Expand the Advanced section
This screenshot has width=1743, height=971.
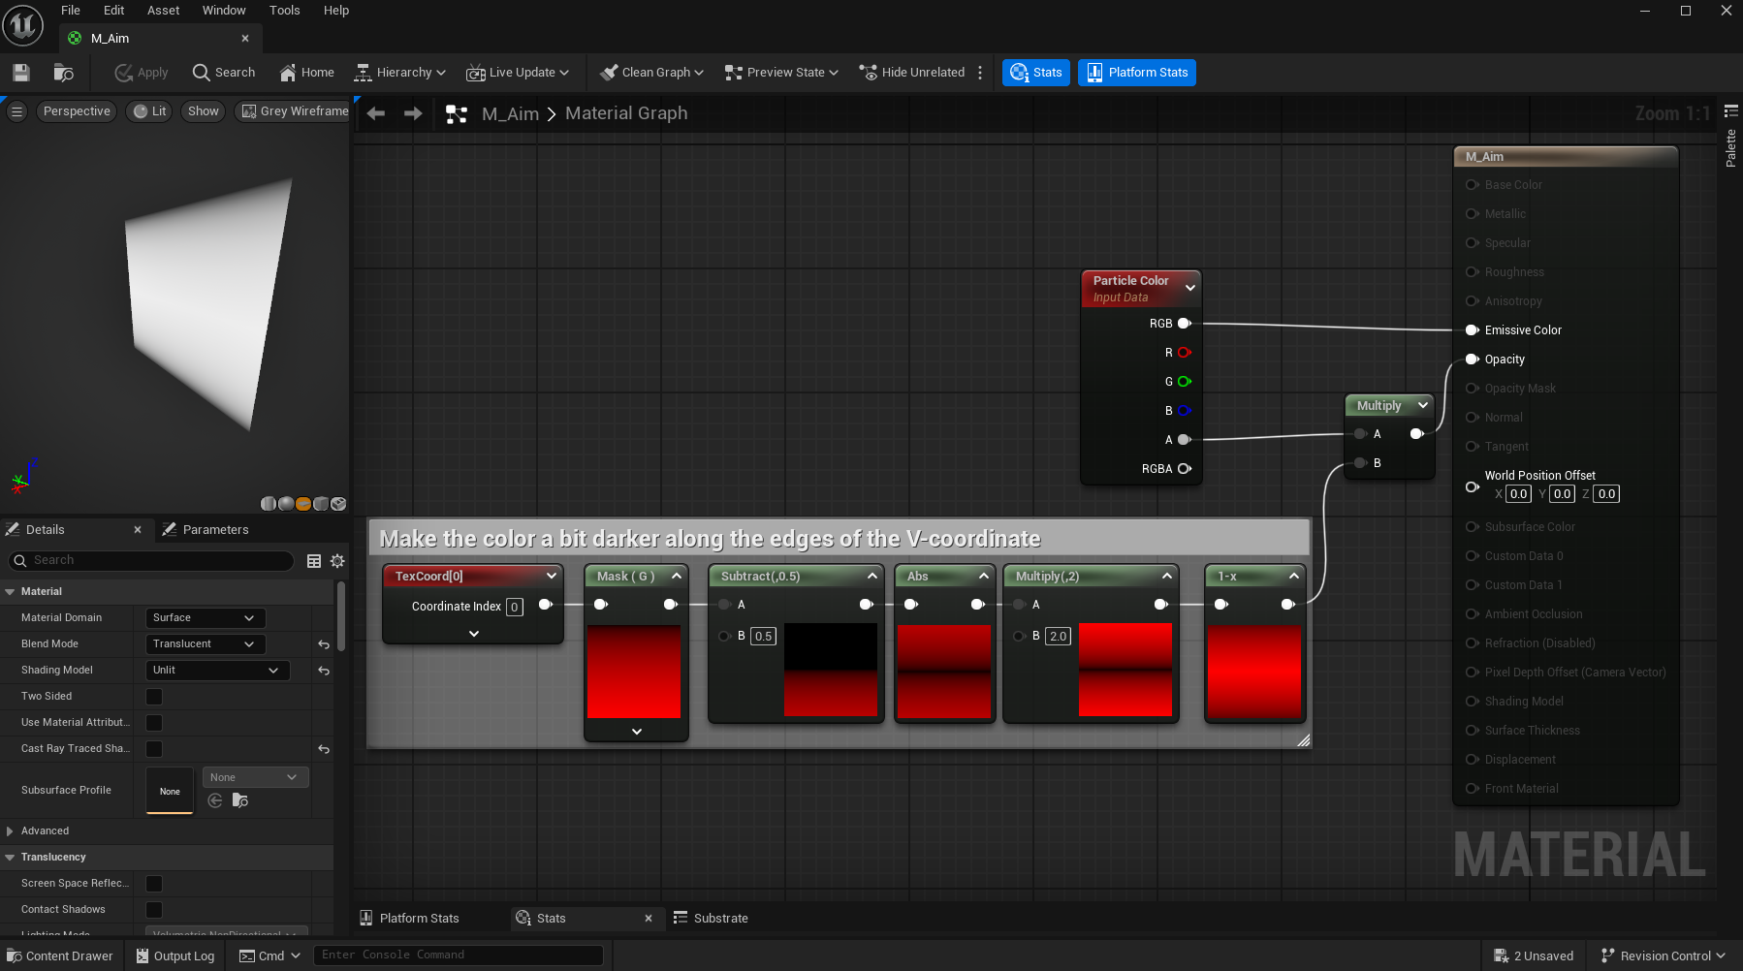pos(10,831)
